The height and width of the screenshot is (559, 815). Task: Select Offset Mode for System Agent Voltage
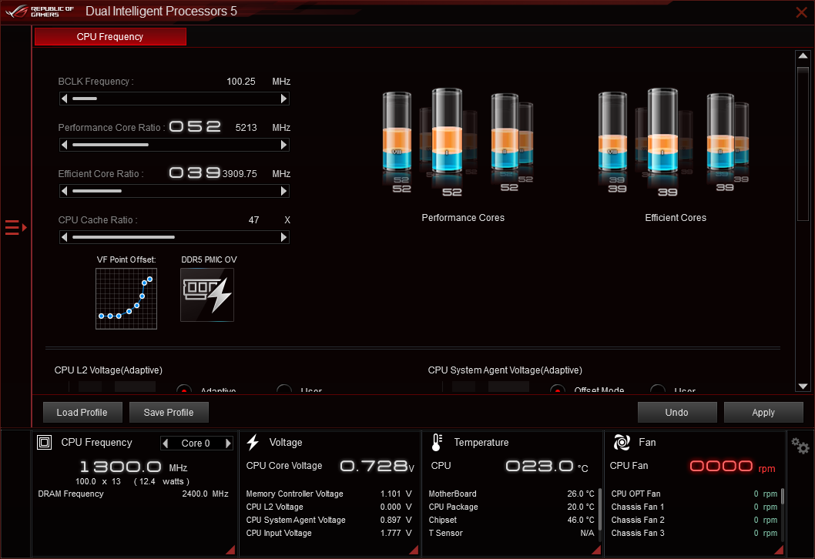557,390
